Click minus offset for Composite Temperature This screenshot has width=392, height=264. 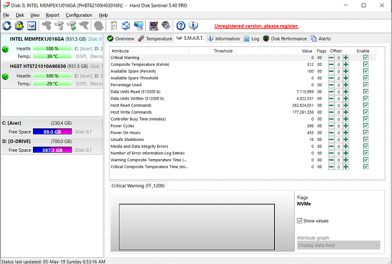pyautogui.click(x=331, y=64)
